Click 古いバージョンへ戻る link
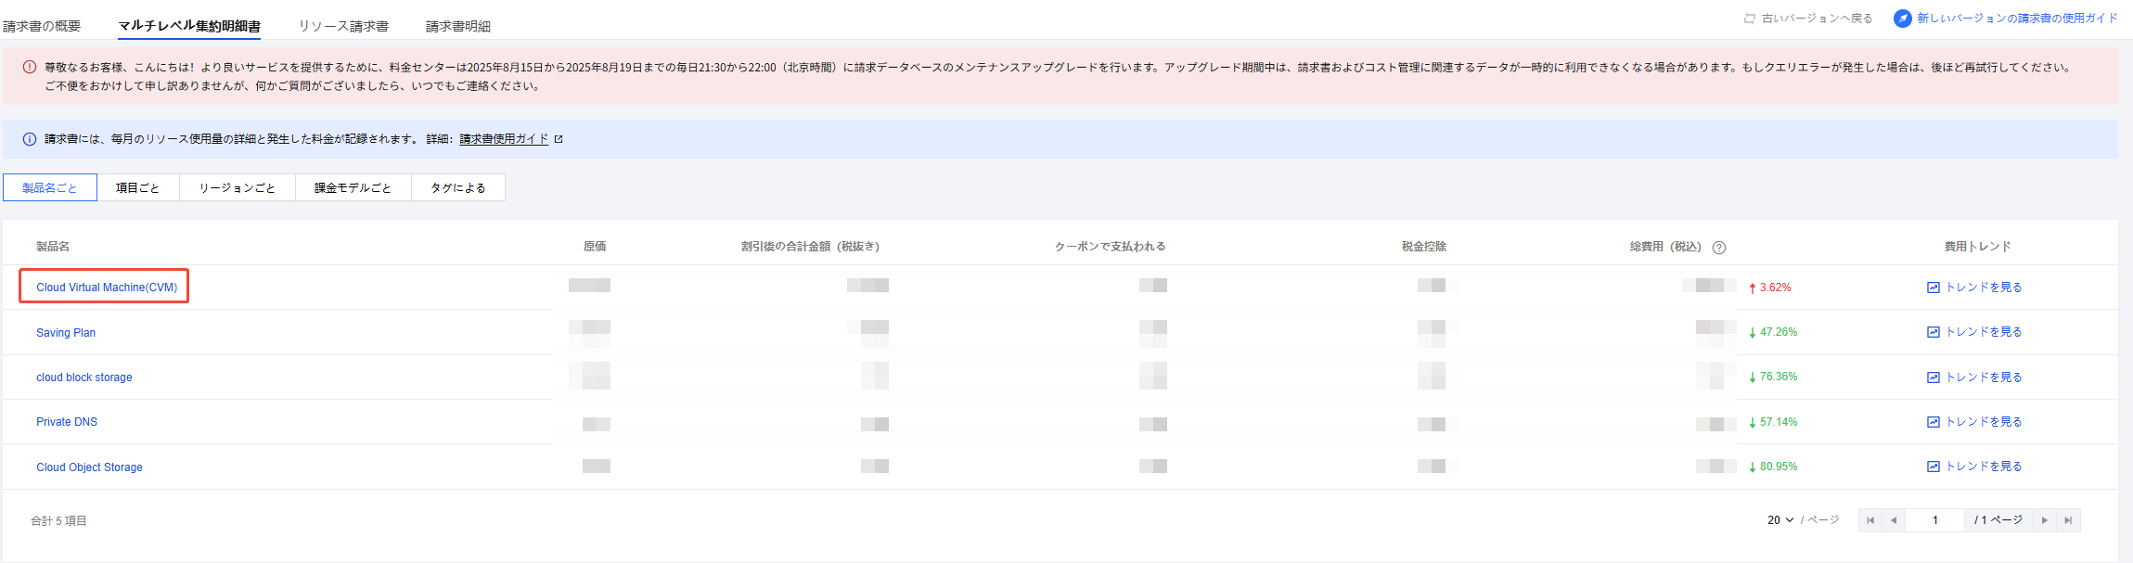This screenshot has height=563, width=2133. (x=1817, y=19)
